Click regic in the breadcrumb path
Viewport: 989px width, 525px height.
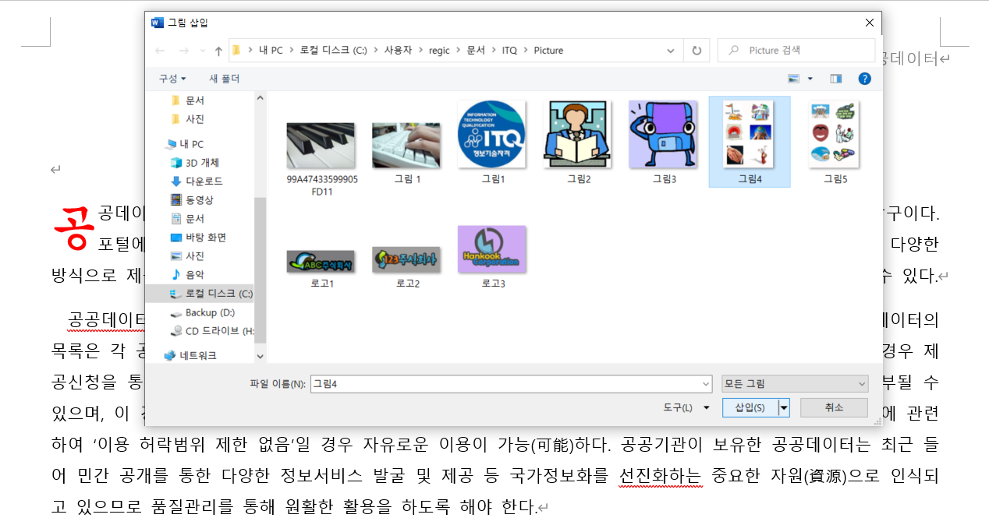click(439, 51)
